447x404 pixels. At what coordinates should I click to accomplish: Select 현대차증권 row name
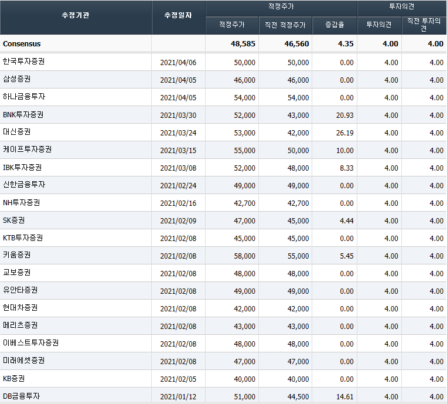tap(21, 308)
